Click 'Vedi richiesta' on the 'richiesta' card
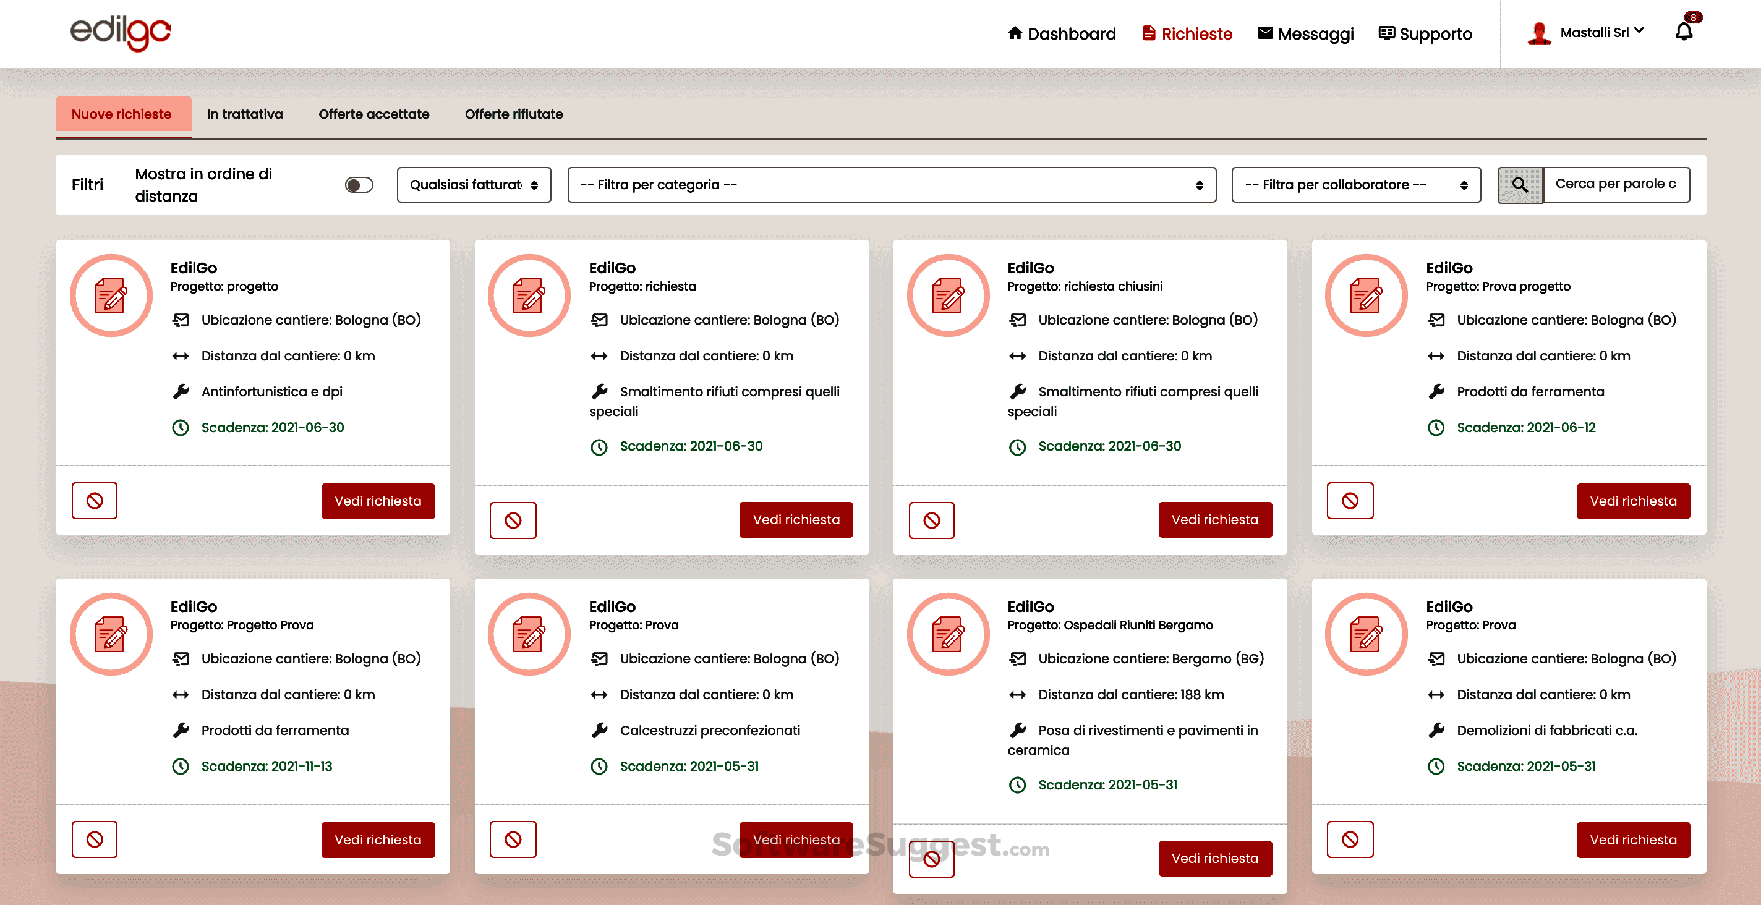Viewport: 1761px width, 905px height. coord(796,520)
